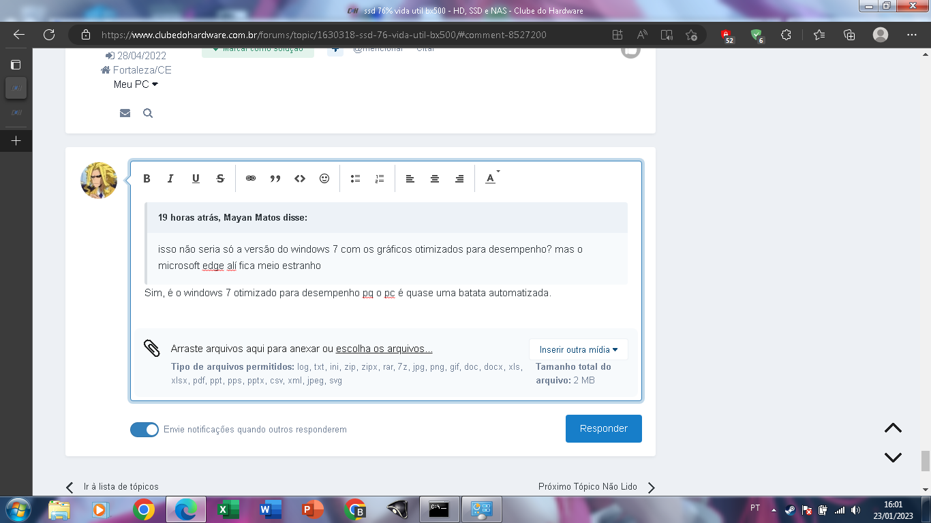Insert a quote block from the toolbar
The image size is (931, 523).
(275, 178)
